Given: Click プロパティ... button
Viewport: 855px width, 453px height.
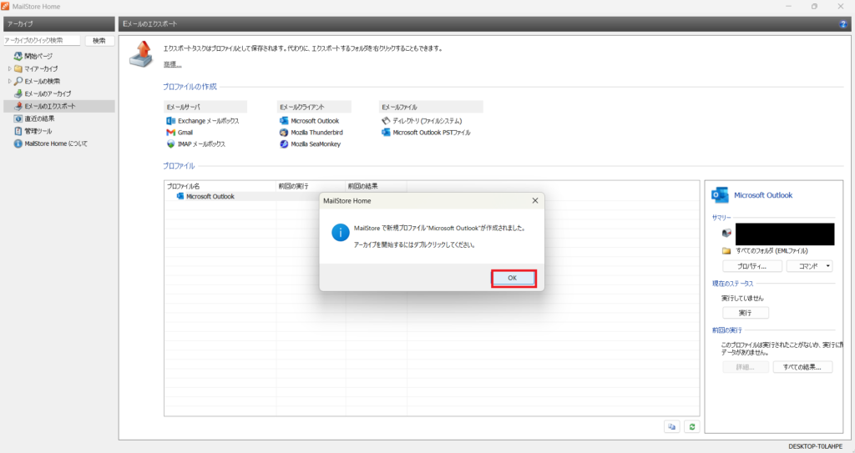Looking at the screenshot, I should (x=752, y=267).
